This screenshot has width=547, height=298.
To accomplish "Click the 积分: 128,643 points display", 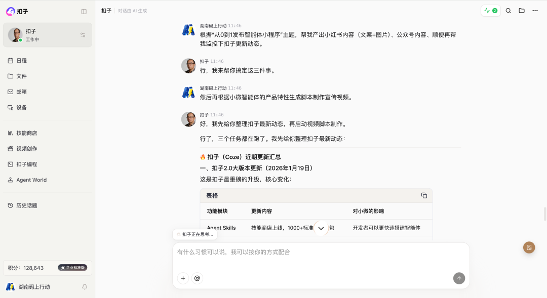I will [x=26, y=268].
